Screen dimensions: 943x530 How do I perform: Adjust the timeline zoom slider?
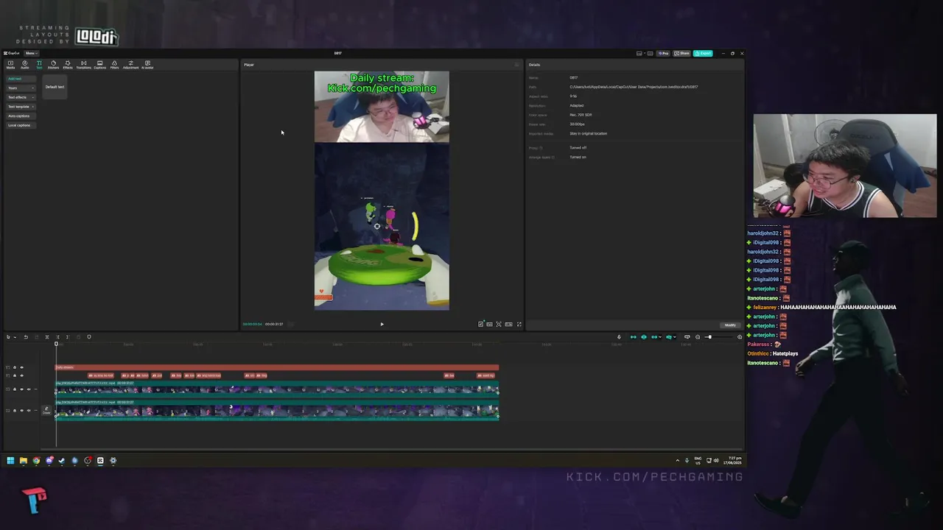tap(709, 337)
